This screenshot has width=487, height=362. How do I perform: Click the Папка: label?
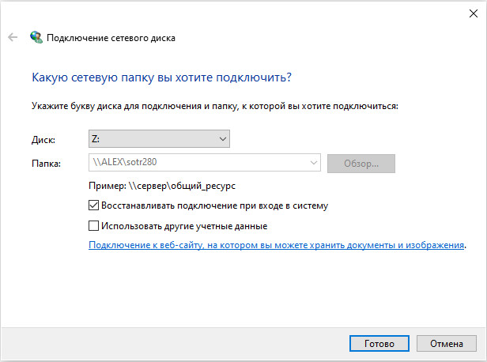tap(46, 164)
